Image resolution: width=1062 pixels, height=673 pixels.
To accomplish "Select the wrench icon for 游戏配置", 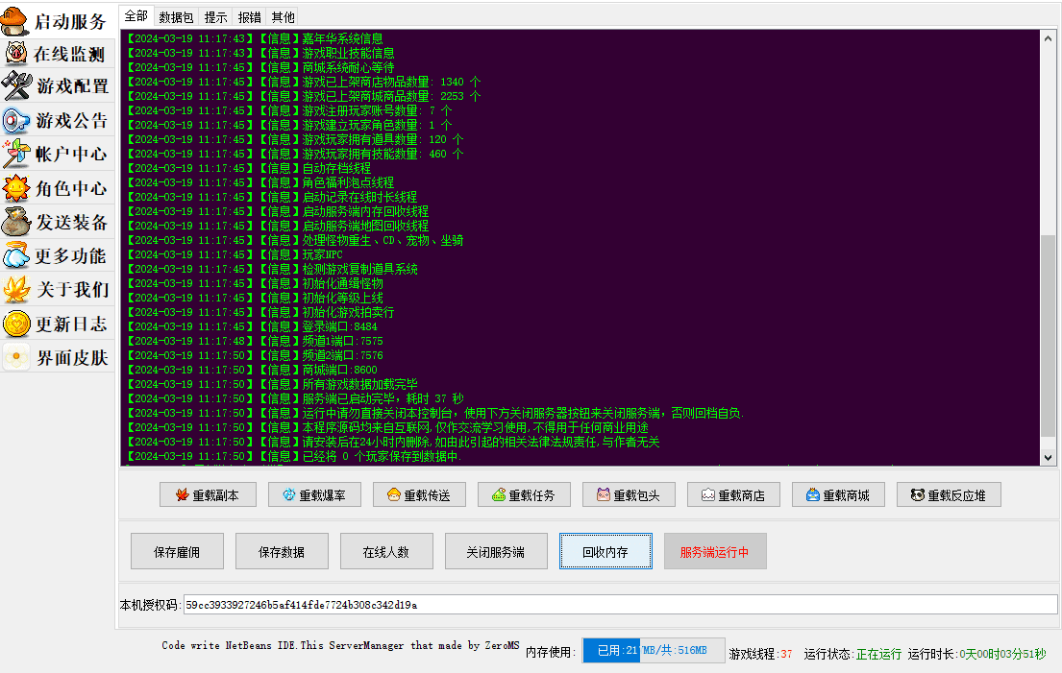I will pyautogui.click(x=16, y=85).
